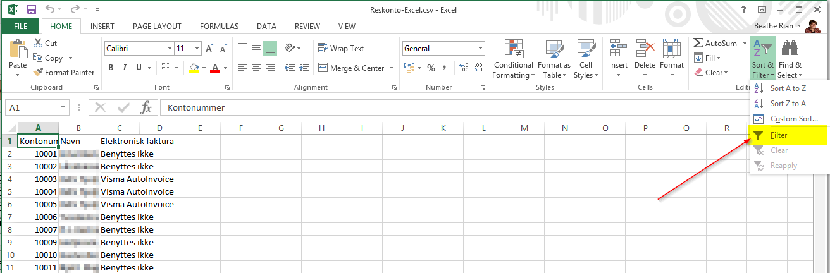Click the Cell Styles icon
This screenshot has height=273, width=830.
(x=586, y=49)
